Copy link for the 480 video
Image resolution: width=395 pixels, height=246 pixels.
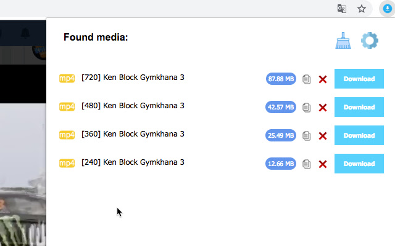click(306, 108)
